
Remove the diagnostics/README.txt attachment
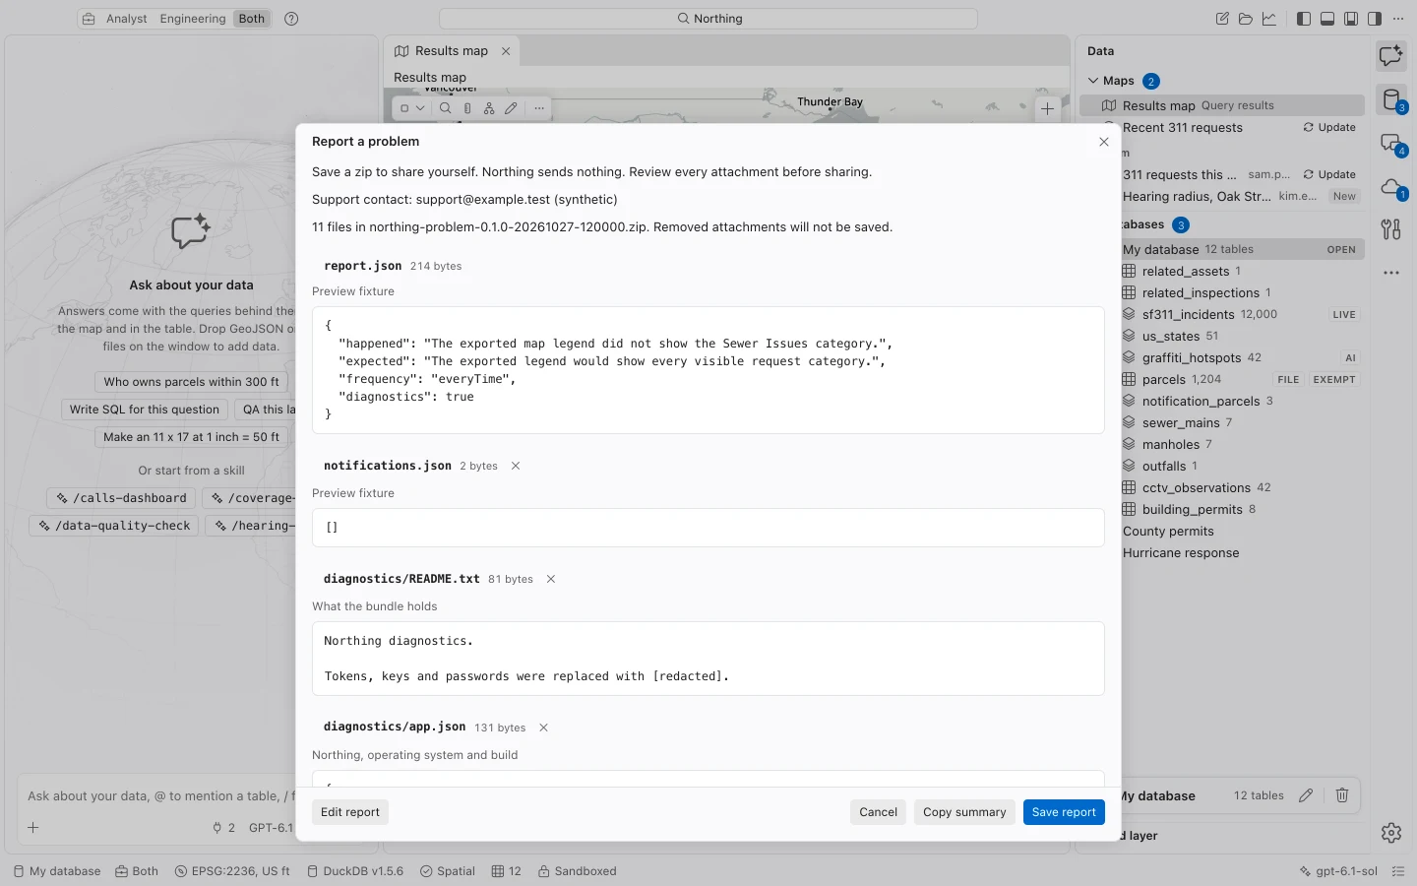(x=551, y=579)
